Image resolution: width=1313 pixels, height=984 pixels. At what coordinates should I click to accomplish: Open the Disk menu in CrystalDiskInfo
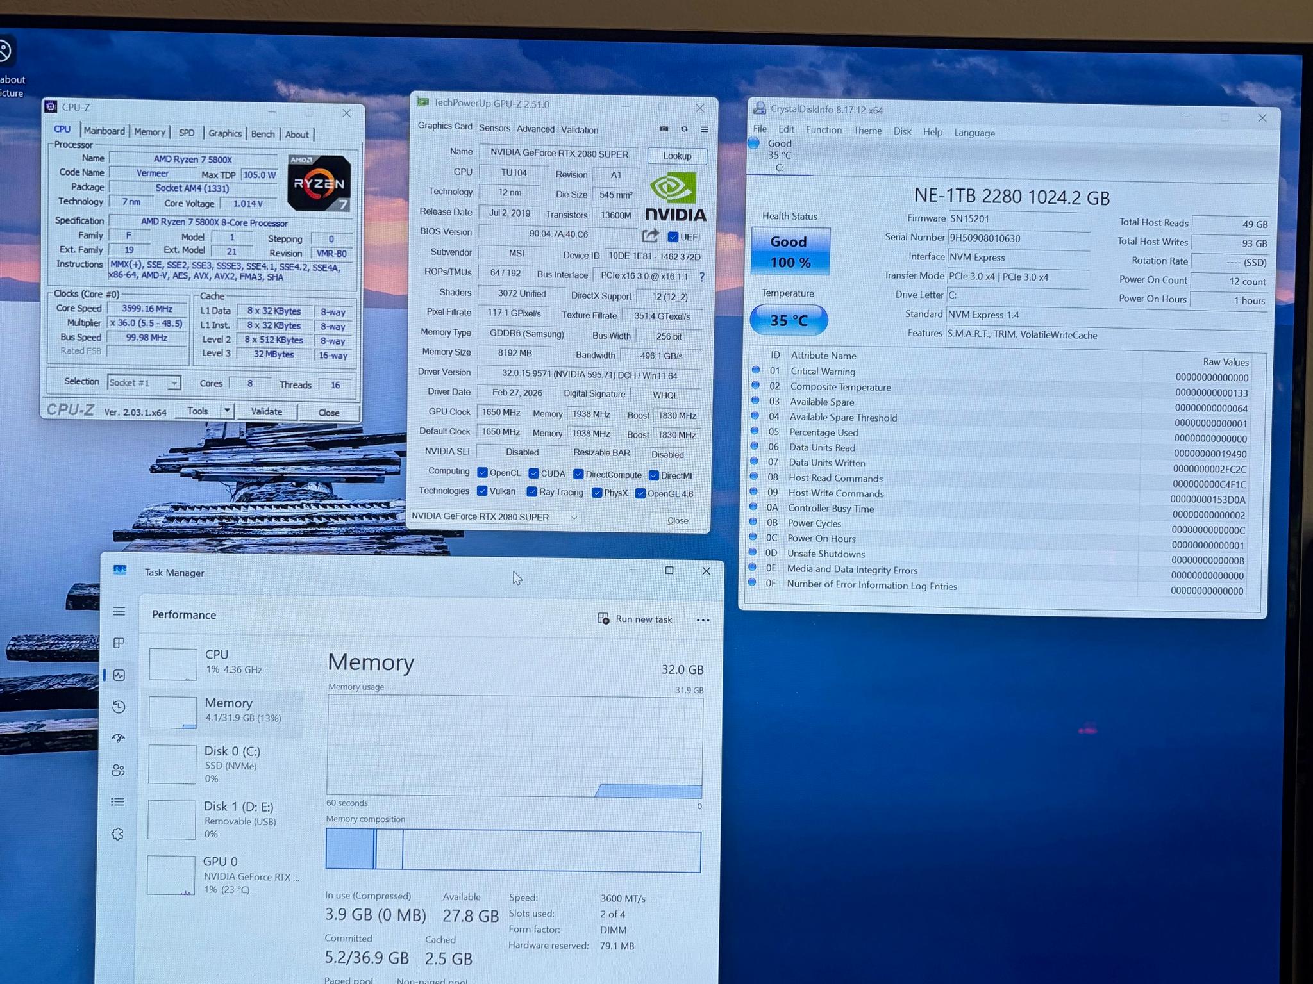pyautogui.click(x=902, y=131)
